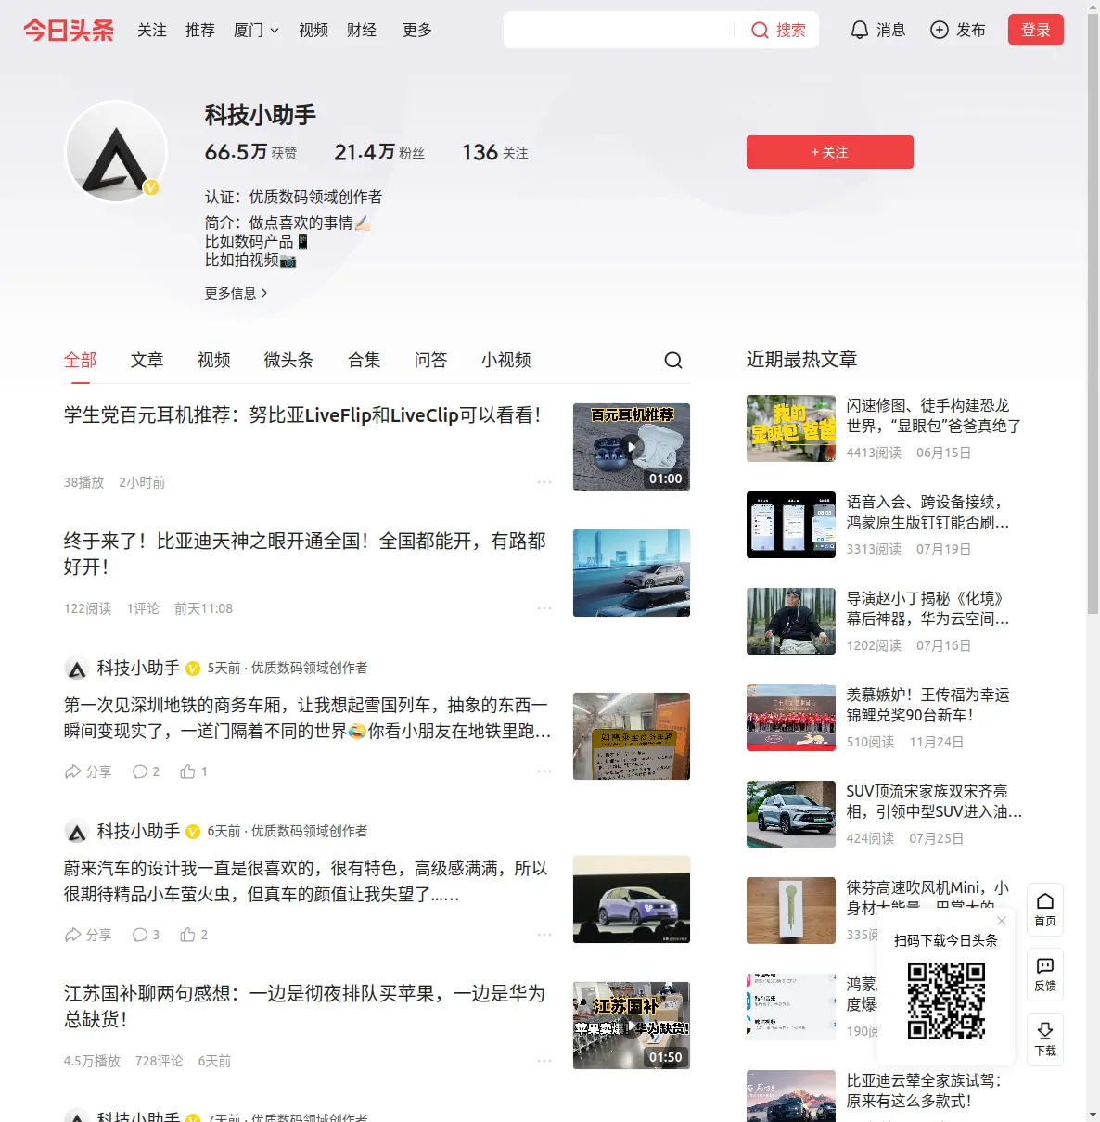The width and height of the screenshot is (1100, 1122).
Task: Open the 终于来了！比亚迪天神之眼 article
Action: [305, 554]
